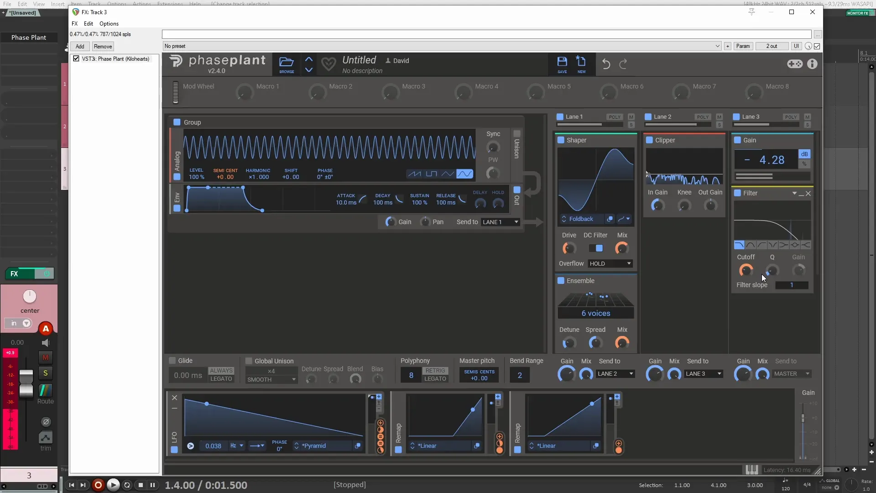Redo with the forward arrow icon
Image resolution: width=876 pixels, height=493 pixels.
623,64
